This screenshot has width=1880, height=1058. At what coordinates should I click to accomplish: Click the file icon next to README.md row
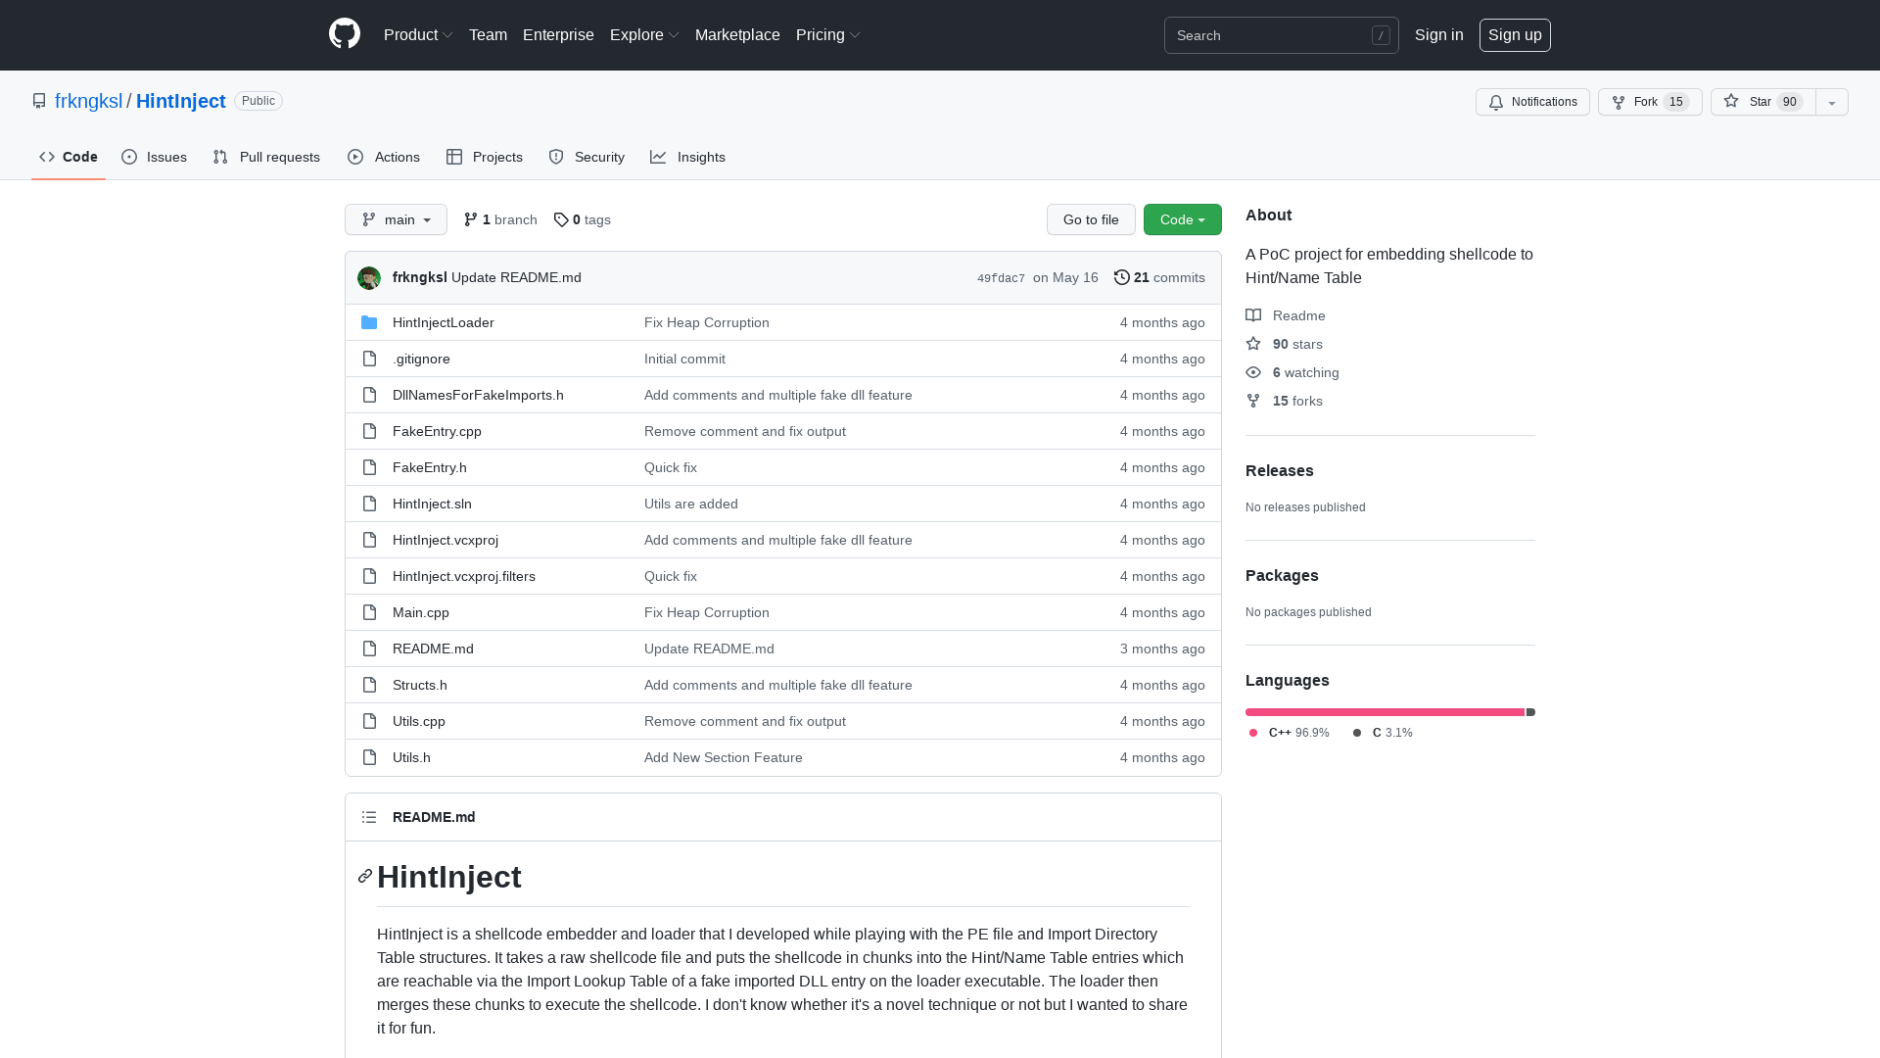tap(369, 649)
